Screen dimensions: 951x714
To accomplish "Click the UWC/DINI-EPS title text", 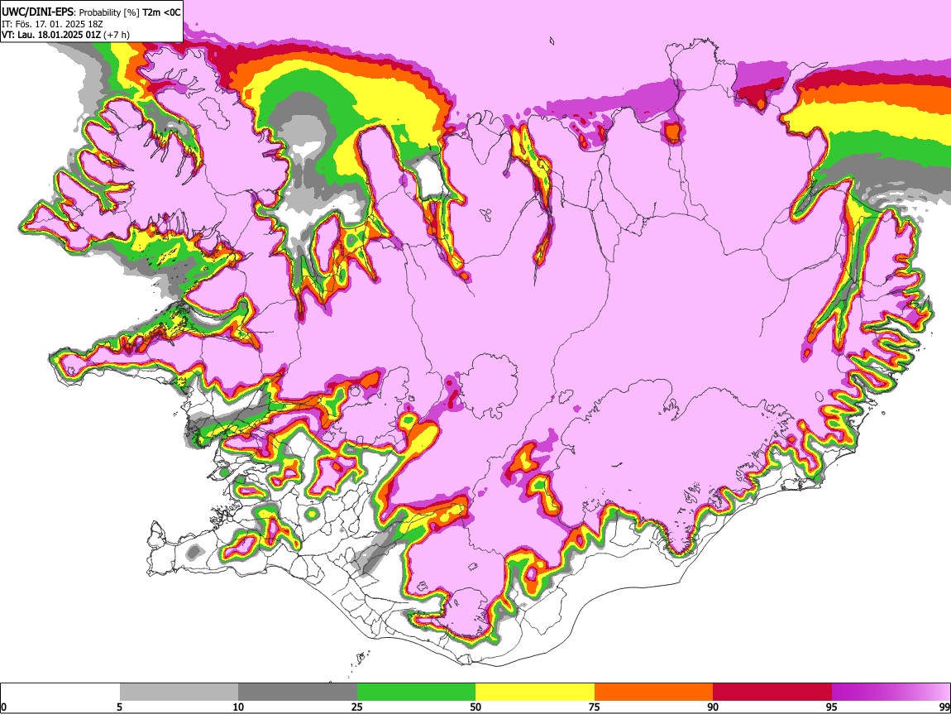I will [x=36, y=12].
